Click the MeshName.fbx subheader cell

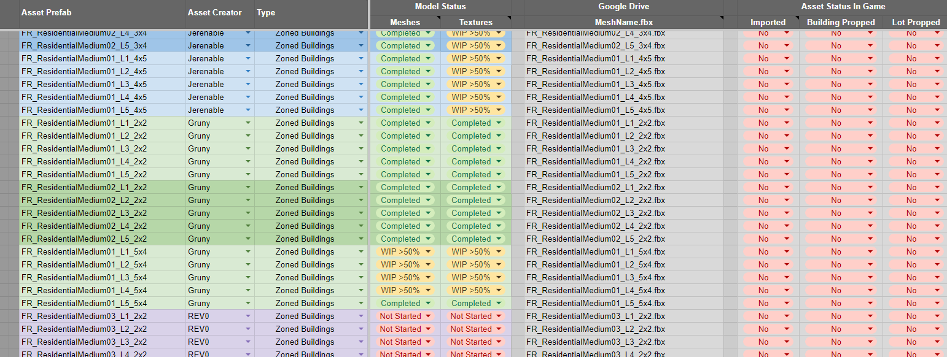click(623, 22)
